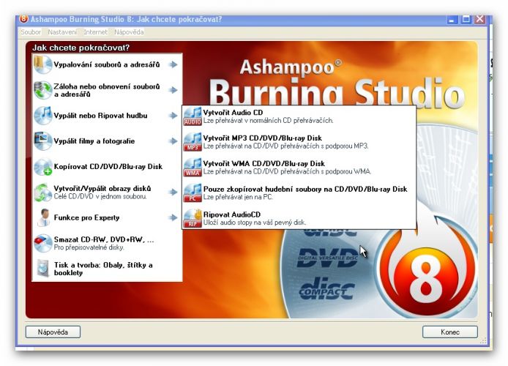The image size is (508, 366).
Task: Click the eraser disc icon for Smazat CD-RW
Action: click(42, 243)
